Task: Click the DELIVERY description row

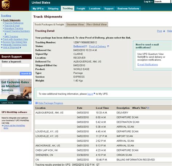Action: coord(103,113)
